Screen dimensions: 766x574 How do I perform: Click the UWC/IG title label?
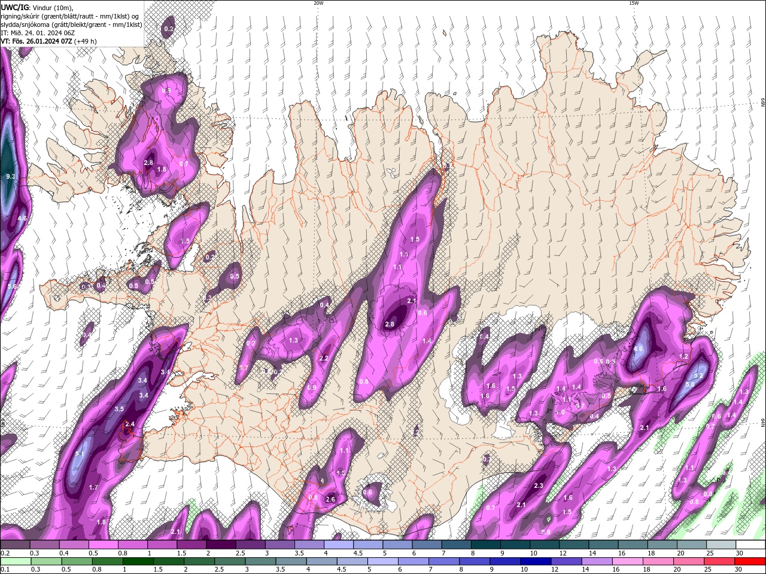14,7
